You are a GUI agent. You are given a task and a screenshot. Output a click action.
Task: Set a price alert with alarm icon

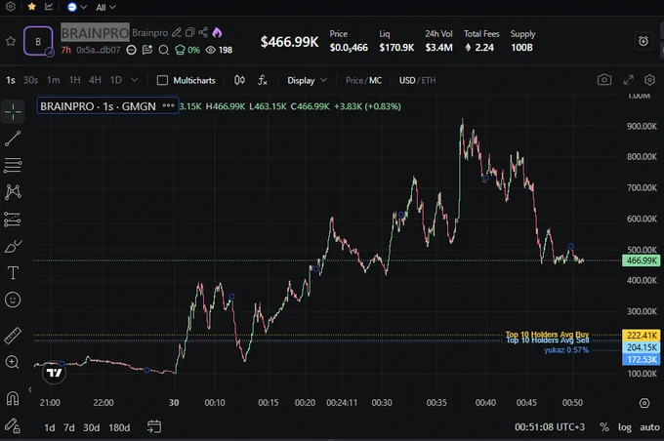coord(643,41)
